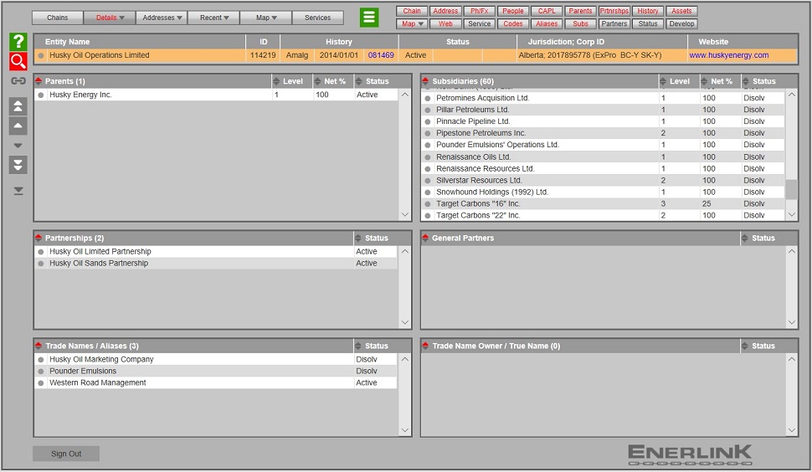This screenshot has width=812, height=472.
Task: Switch to the People view
Action: click(513, 11)
